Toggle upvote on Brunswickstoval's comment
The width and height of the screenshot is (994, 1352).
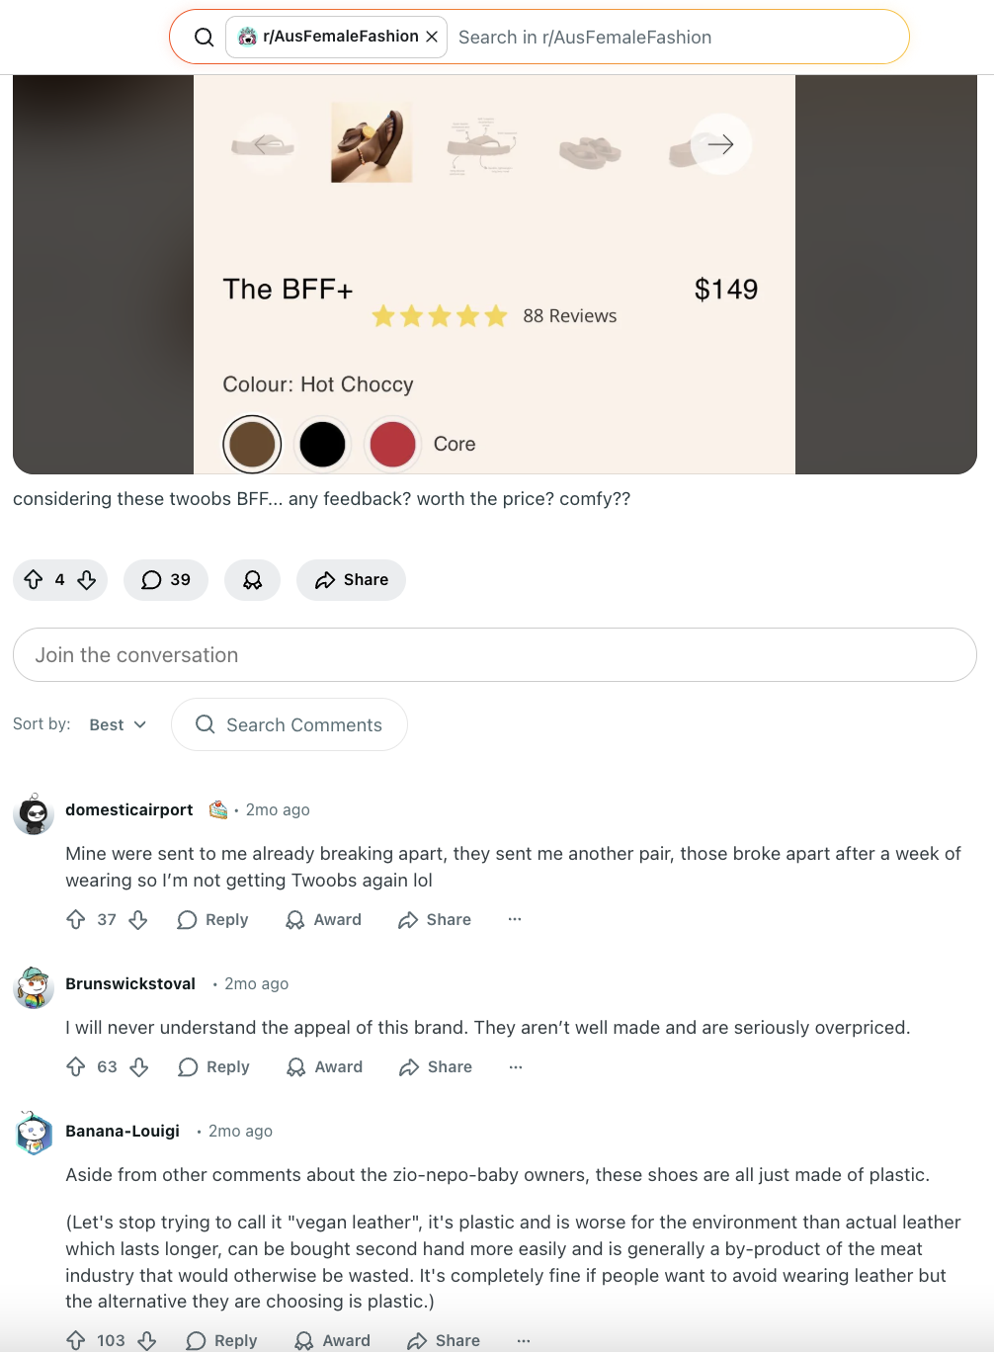click(76, 1067)
